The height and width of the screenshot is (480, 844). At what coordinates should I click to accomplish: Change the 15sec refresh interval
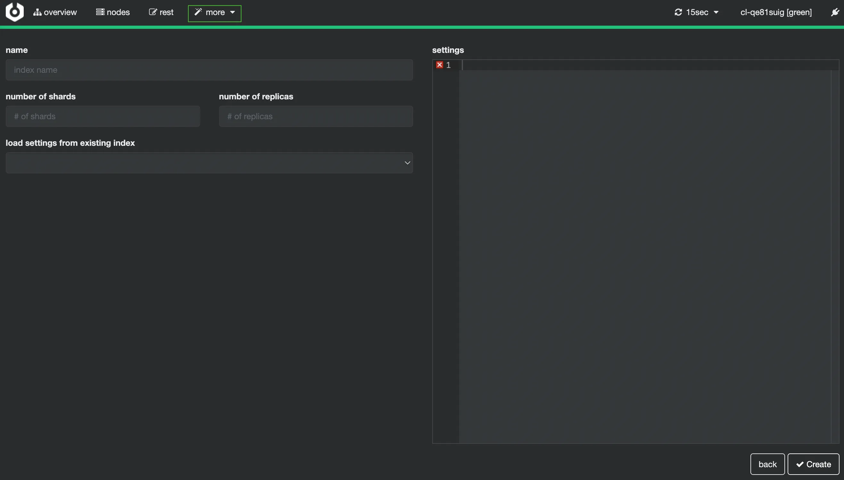697,12
